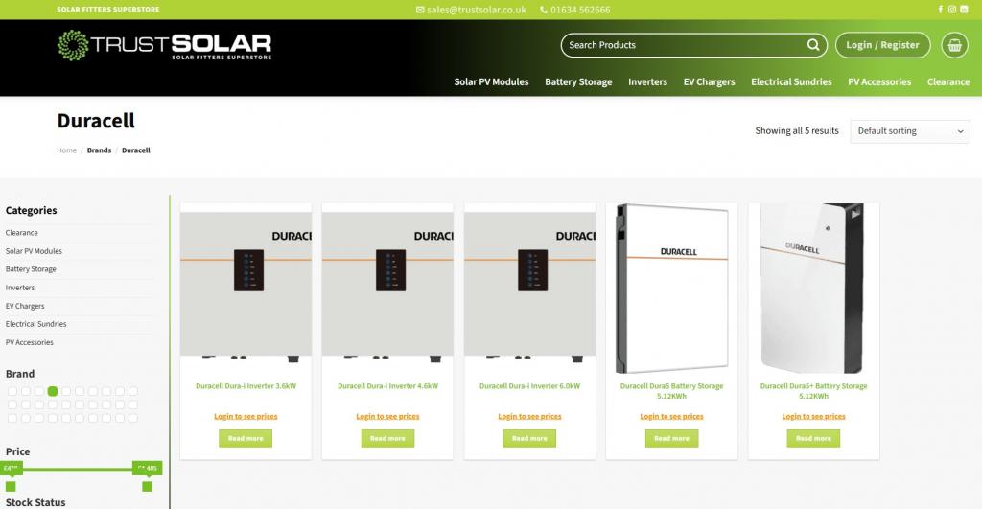Tick the first brand checkbox in middle row
Screen dimensions: 982x509
click(x=12, y=405)
